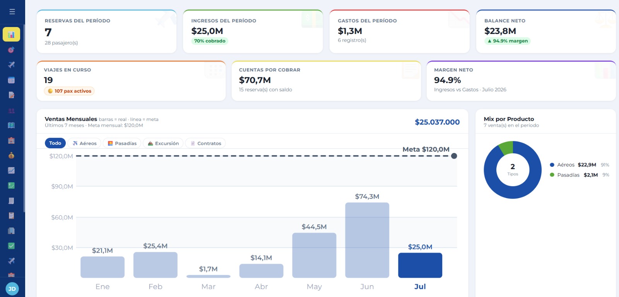Click the blue Aéreos donut segment
This screenshot has height=297, width=619.
(x=513, y=192)
